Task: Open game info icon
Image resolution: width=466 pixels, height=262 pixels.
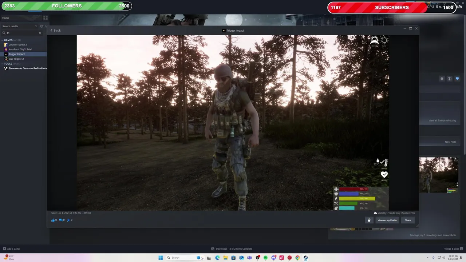Action: click(450, 79)
